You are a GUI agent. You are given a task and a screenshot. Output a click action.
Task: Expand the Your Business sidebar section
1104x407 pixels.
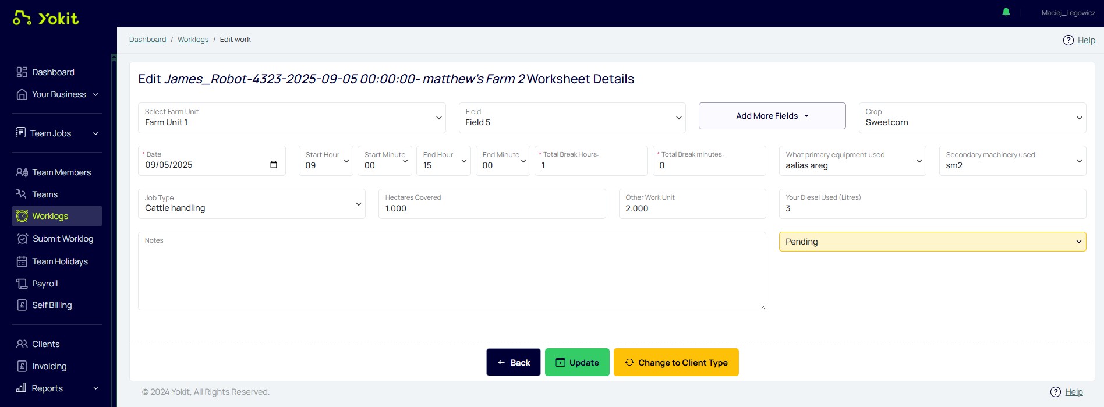(x=57, y=94)
